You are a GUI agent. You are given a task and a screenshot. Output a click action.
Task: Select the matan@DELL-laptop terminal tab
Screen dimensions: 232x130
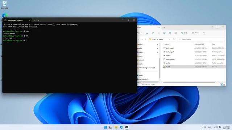click(x=17, y=20)
